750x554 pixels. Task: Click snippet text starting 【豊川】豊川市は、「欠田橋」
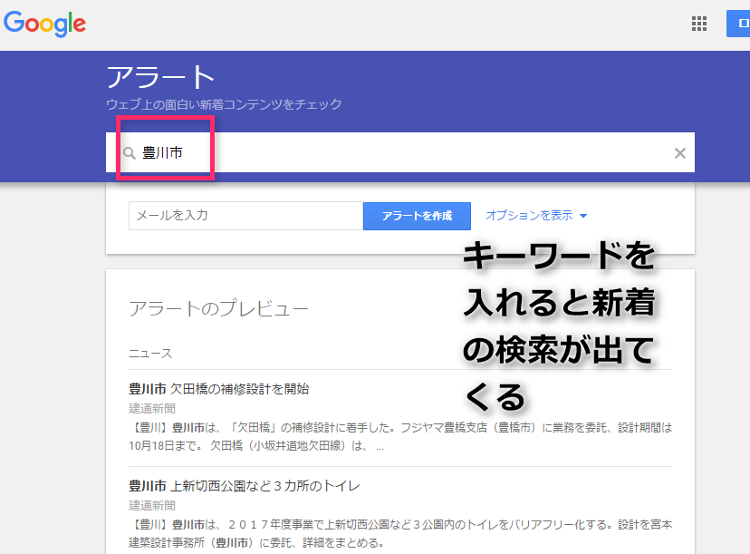(400, 437)
